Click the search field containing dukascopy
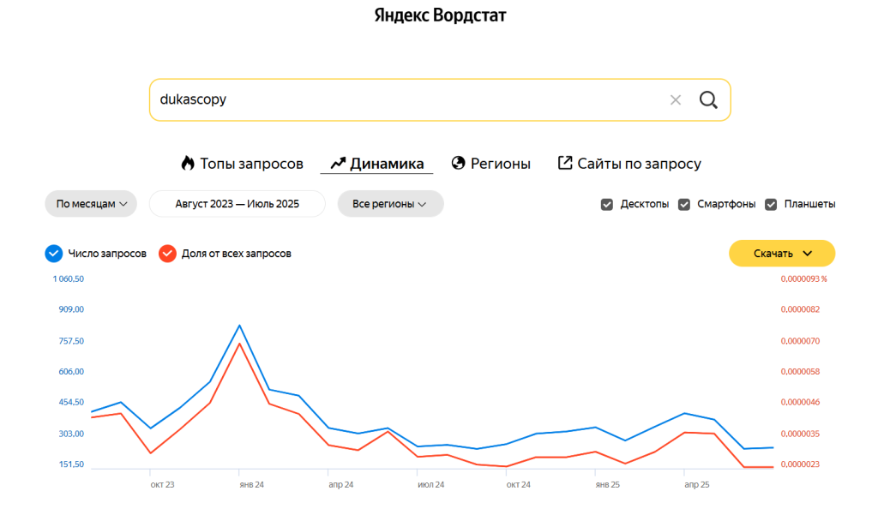878x509 pixels. 403,99
